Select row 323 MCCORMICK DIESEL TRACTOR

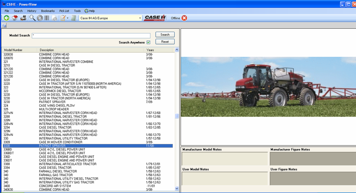(x=88, y=91)
